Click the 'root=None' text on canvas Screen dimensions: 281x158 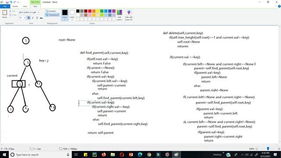[x=67, y=40]
